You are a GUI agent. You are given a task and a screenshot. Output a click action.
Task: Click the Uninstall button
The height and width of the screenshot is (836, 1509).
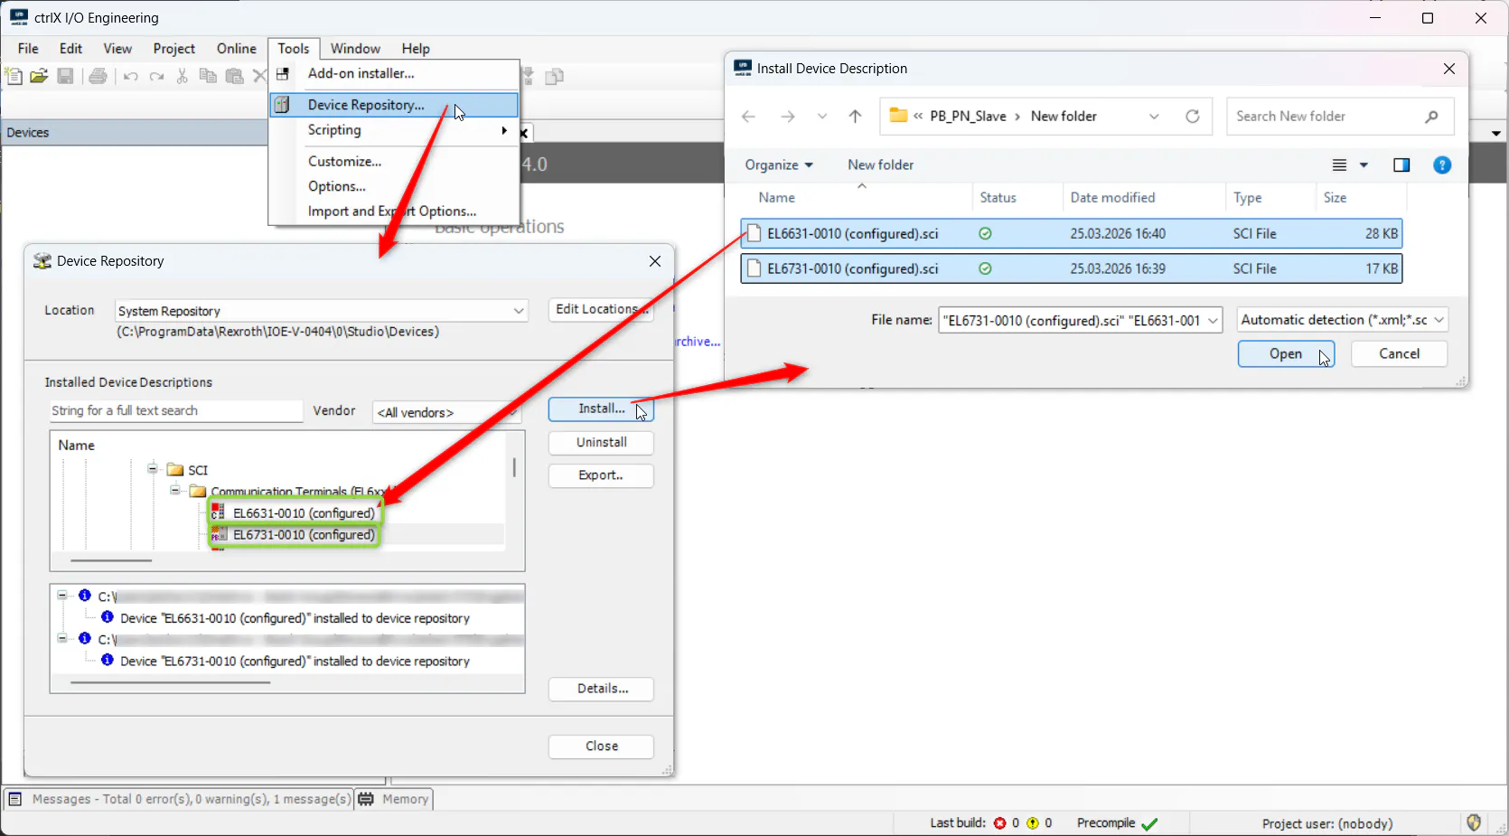[601, 443]
